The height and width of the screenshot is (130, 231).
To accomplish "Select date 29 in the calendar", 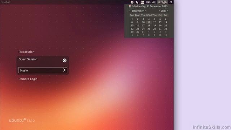I will (132, 32).
